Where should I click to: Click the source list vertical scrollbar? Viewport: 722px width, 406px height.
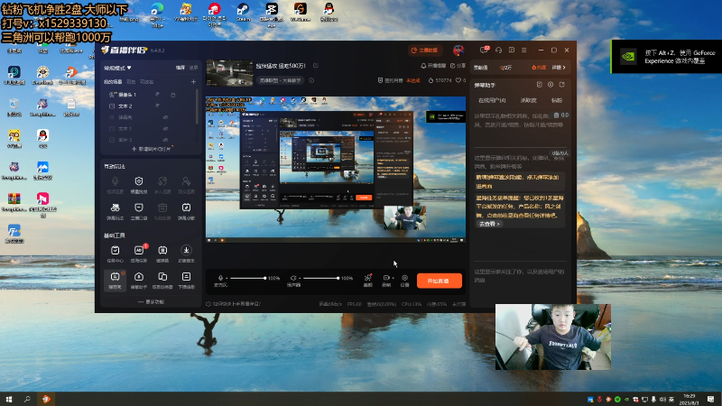coord(198,106)
